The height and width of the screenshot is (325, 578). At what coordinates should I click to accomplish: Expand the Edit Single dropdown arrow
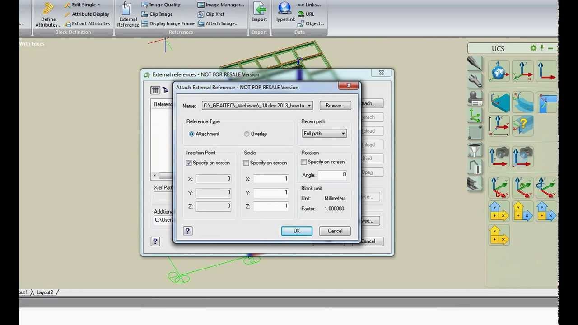click(99, 5)
